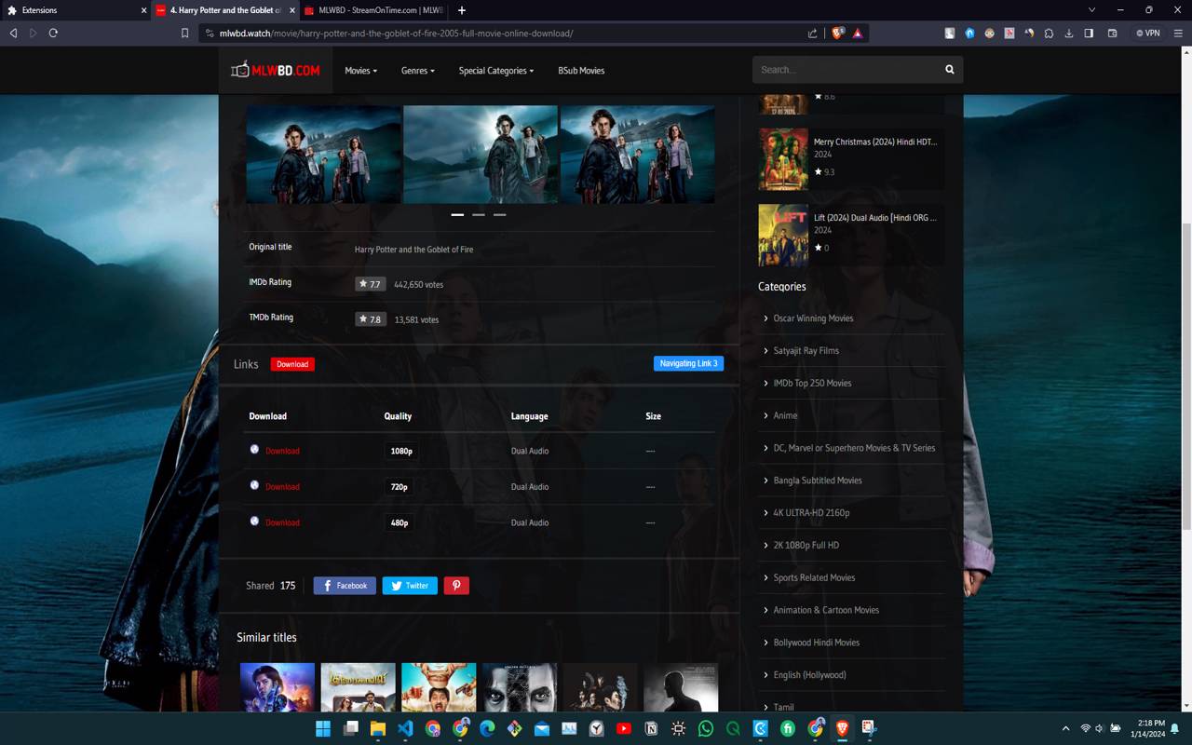
Task: Show hidden system tray icons
Action: [x=1065, y=728]
